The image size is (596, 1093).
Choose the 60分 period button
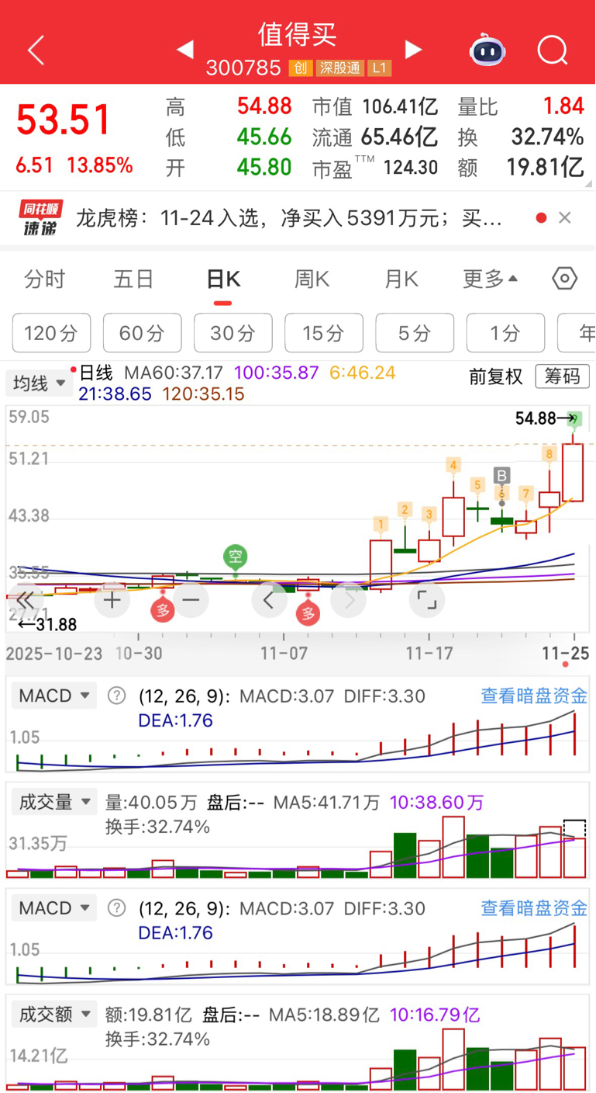pos(143,333)
